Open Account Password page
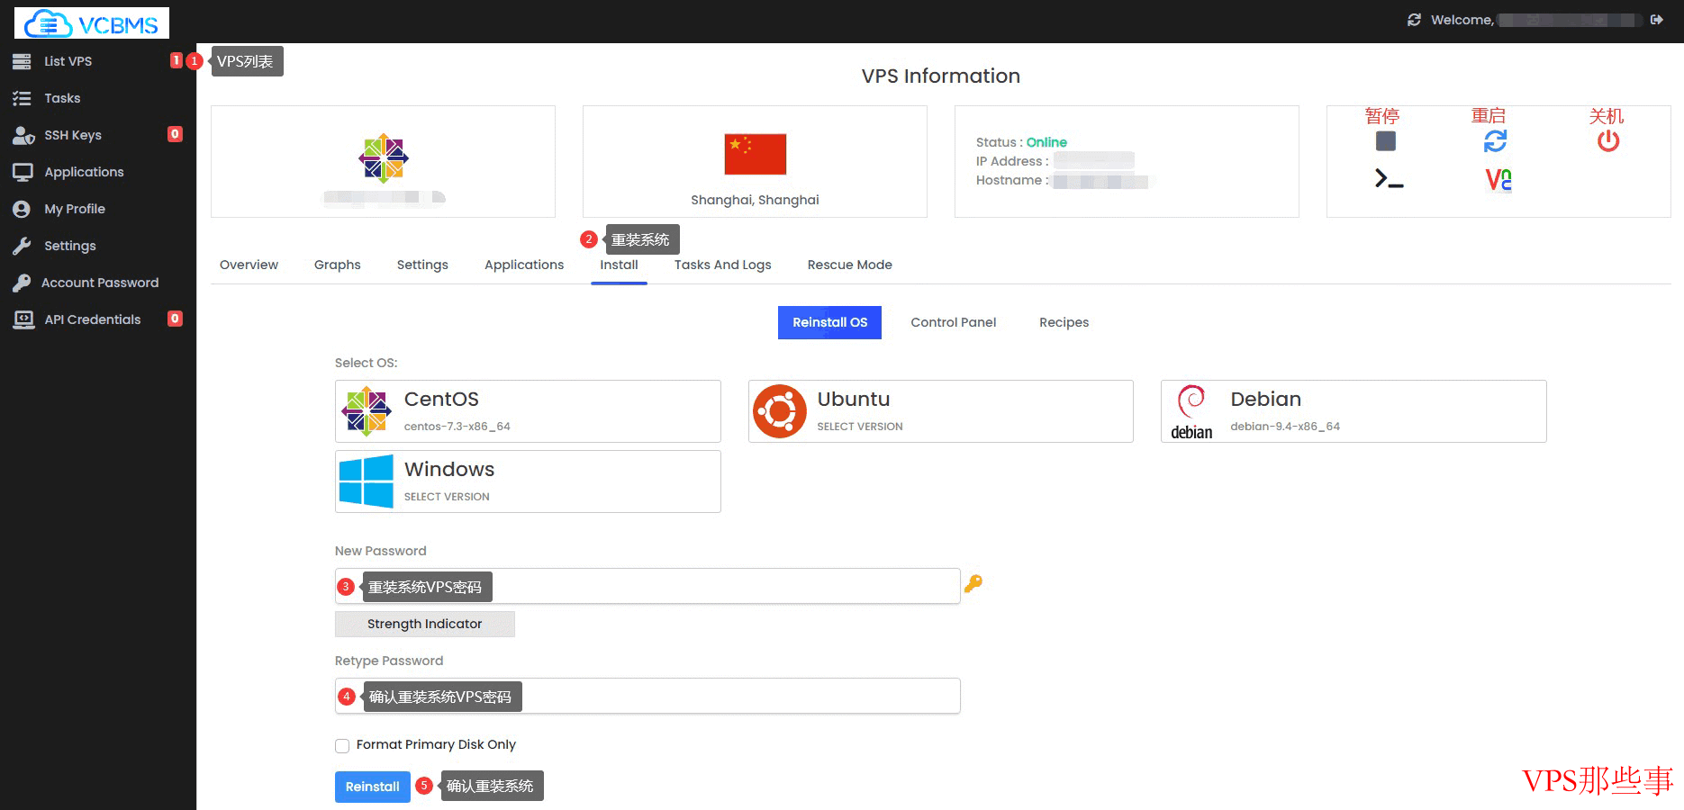Screen dimensions: 1684x810 [100, 283]
